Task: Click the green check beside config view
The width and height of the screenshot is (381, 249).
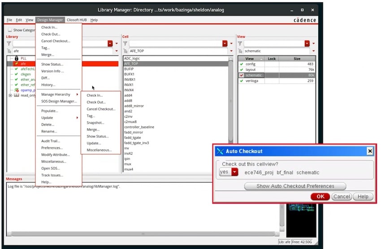Action: pos(242,64)
